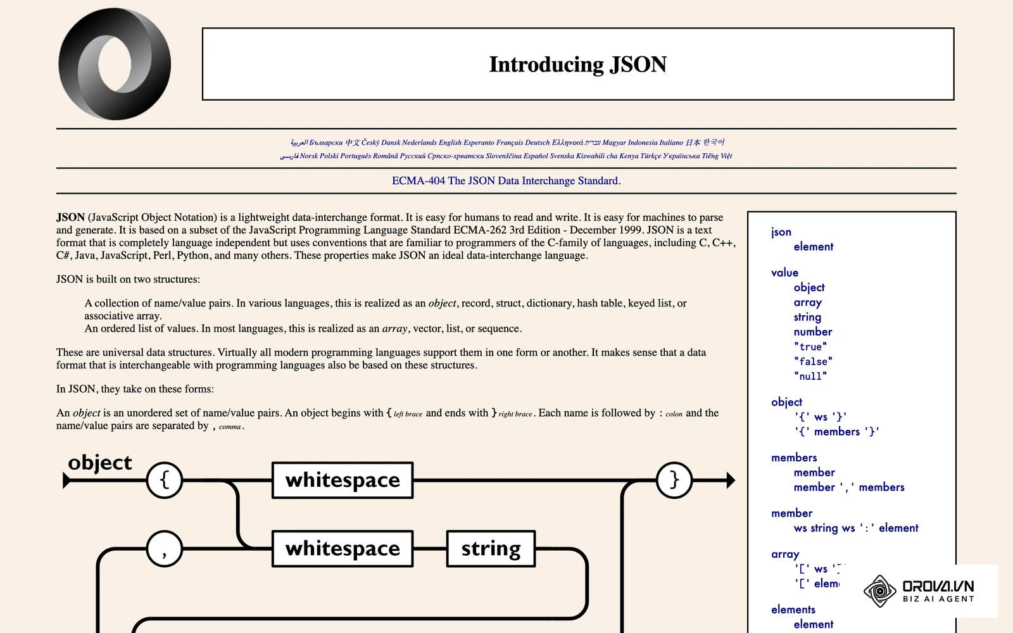Click the 'members' grammar rule heading
Image resolution: width=1013 pixels, height=633 pixels.
tap(794, 458)
